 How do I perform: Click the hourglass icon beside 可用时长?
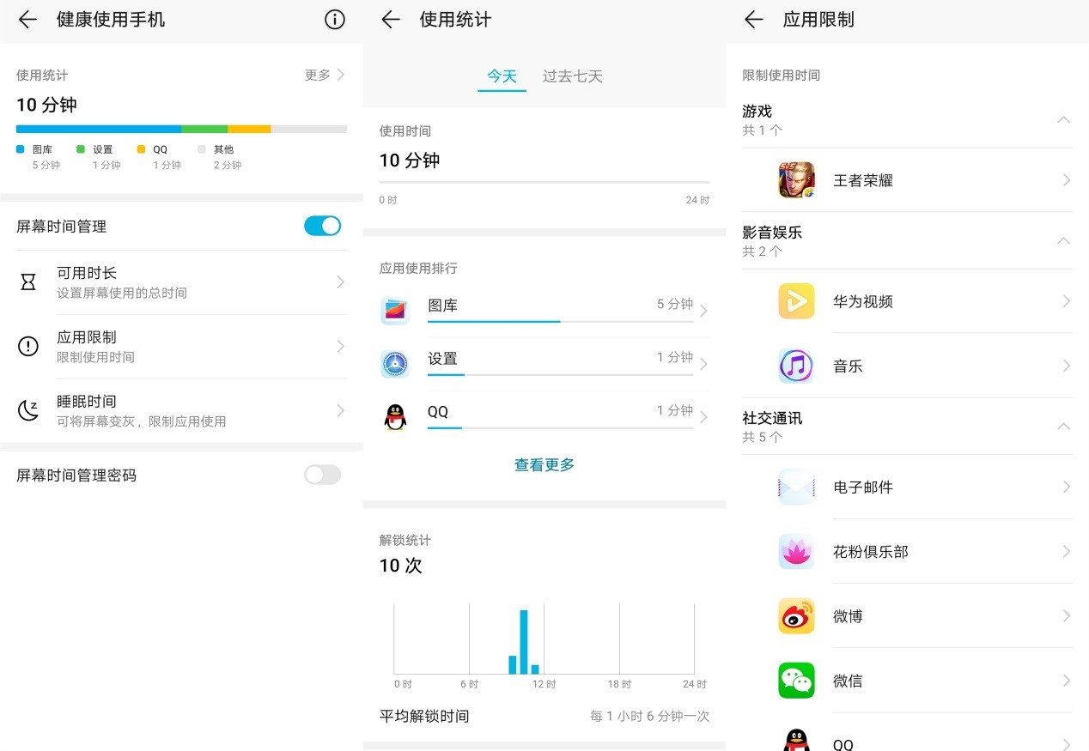pyautogui.click(x=28, y=282)
